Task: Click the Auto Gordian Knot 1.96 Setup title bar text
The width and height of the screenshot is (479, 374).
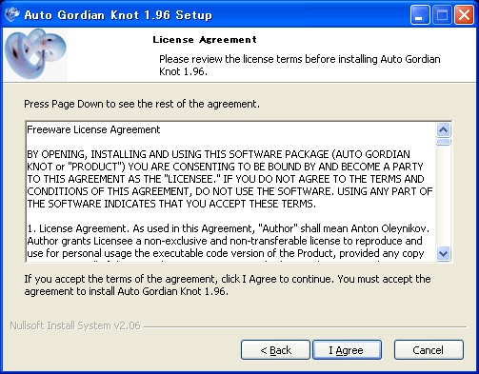Action: [118, 15]
